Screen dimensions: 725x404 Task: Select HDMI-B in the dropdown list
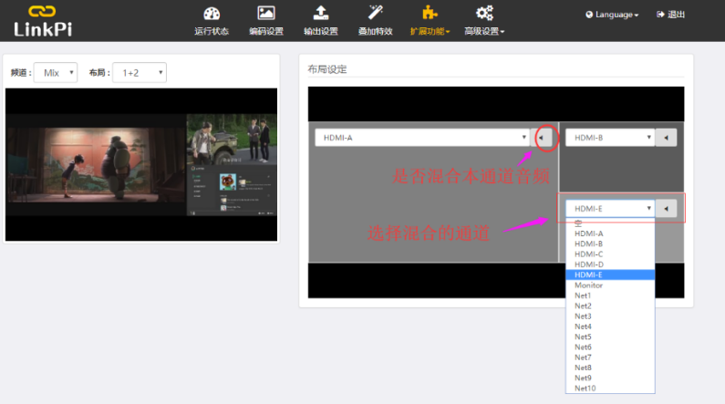(x=610, y=243)
